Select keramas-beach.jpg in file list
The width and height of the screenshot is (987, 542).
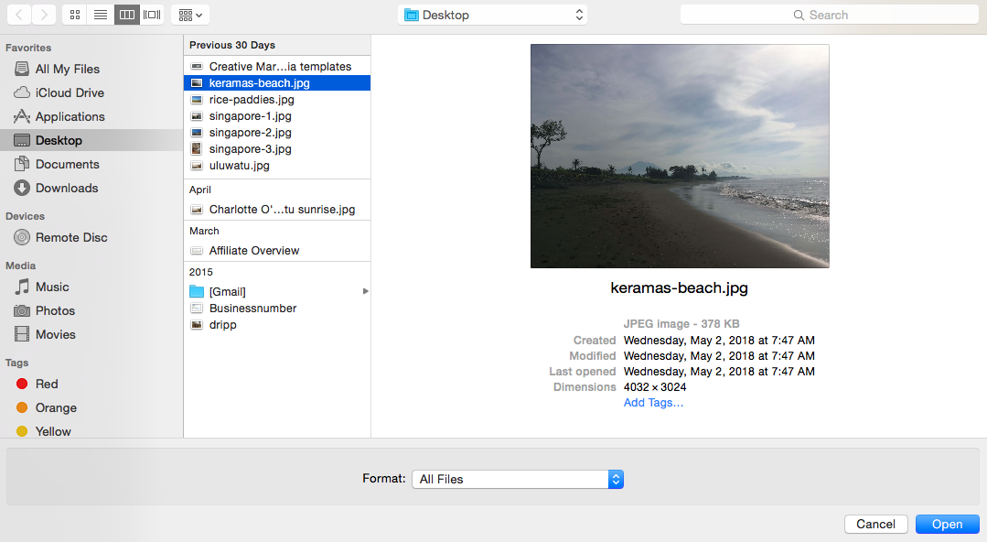pos(277,82)
